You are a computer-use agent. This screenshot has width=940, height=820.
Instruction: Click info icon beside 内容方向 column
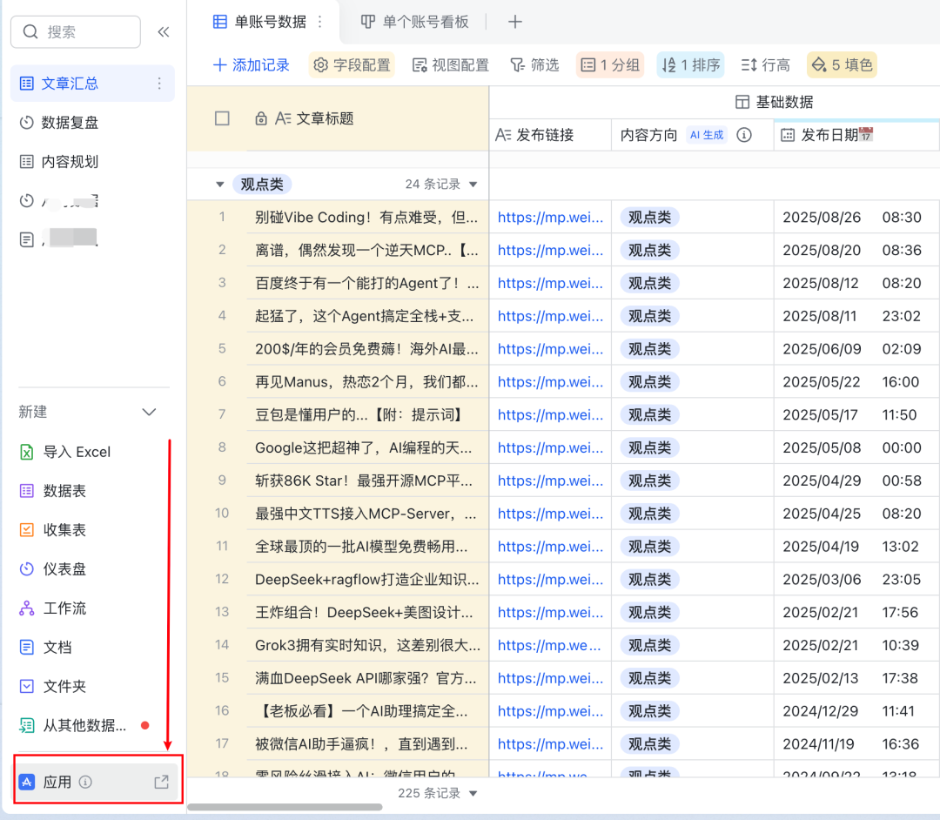coord(745,135)
